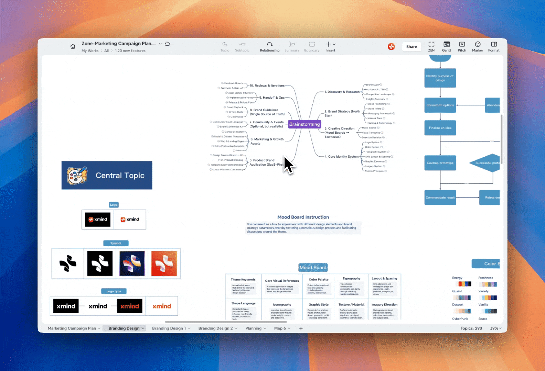
Task: Click the horizontal canvas scrollbar
Action: point(226,322)
